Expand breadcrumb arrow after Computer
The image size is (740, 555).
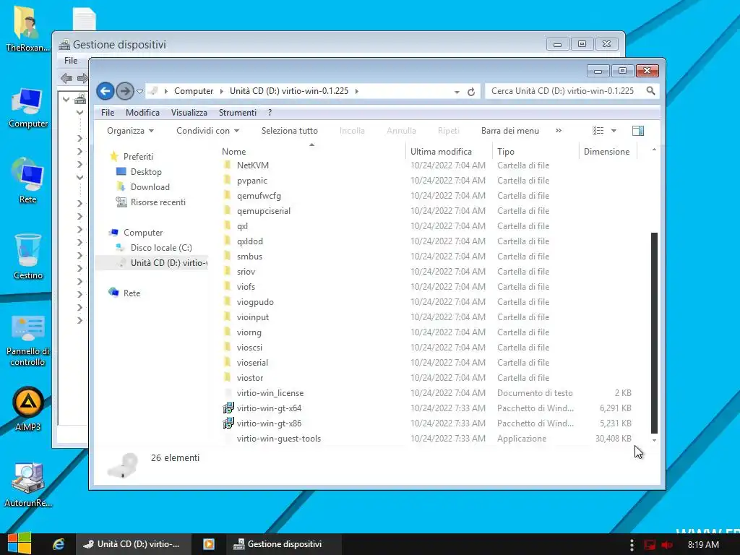click(221, 91)
